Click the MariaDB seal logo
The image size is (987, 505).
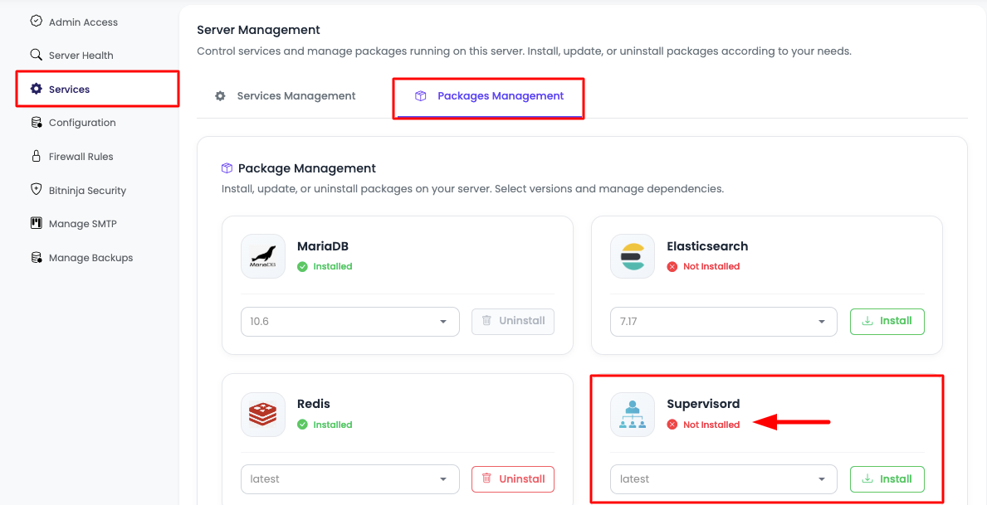pyautogui.click(x=262, y=255)
